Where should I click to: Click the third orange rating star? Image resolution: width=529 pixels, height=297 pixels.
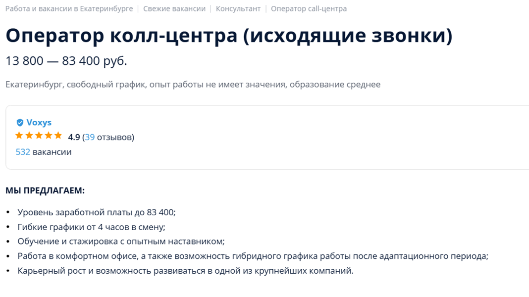39,136
